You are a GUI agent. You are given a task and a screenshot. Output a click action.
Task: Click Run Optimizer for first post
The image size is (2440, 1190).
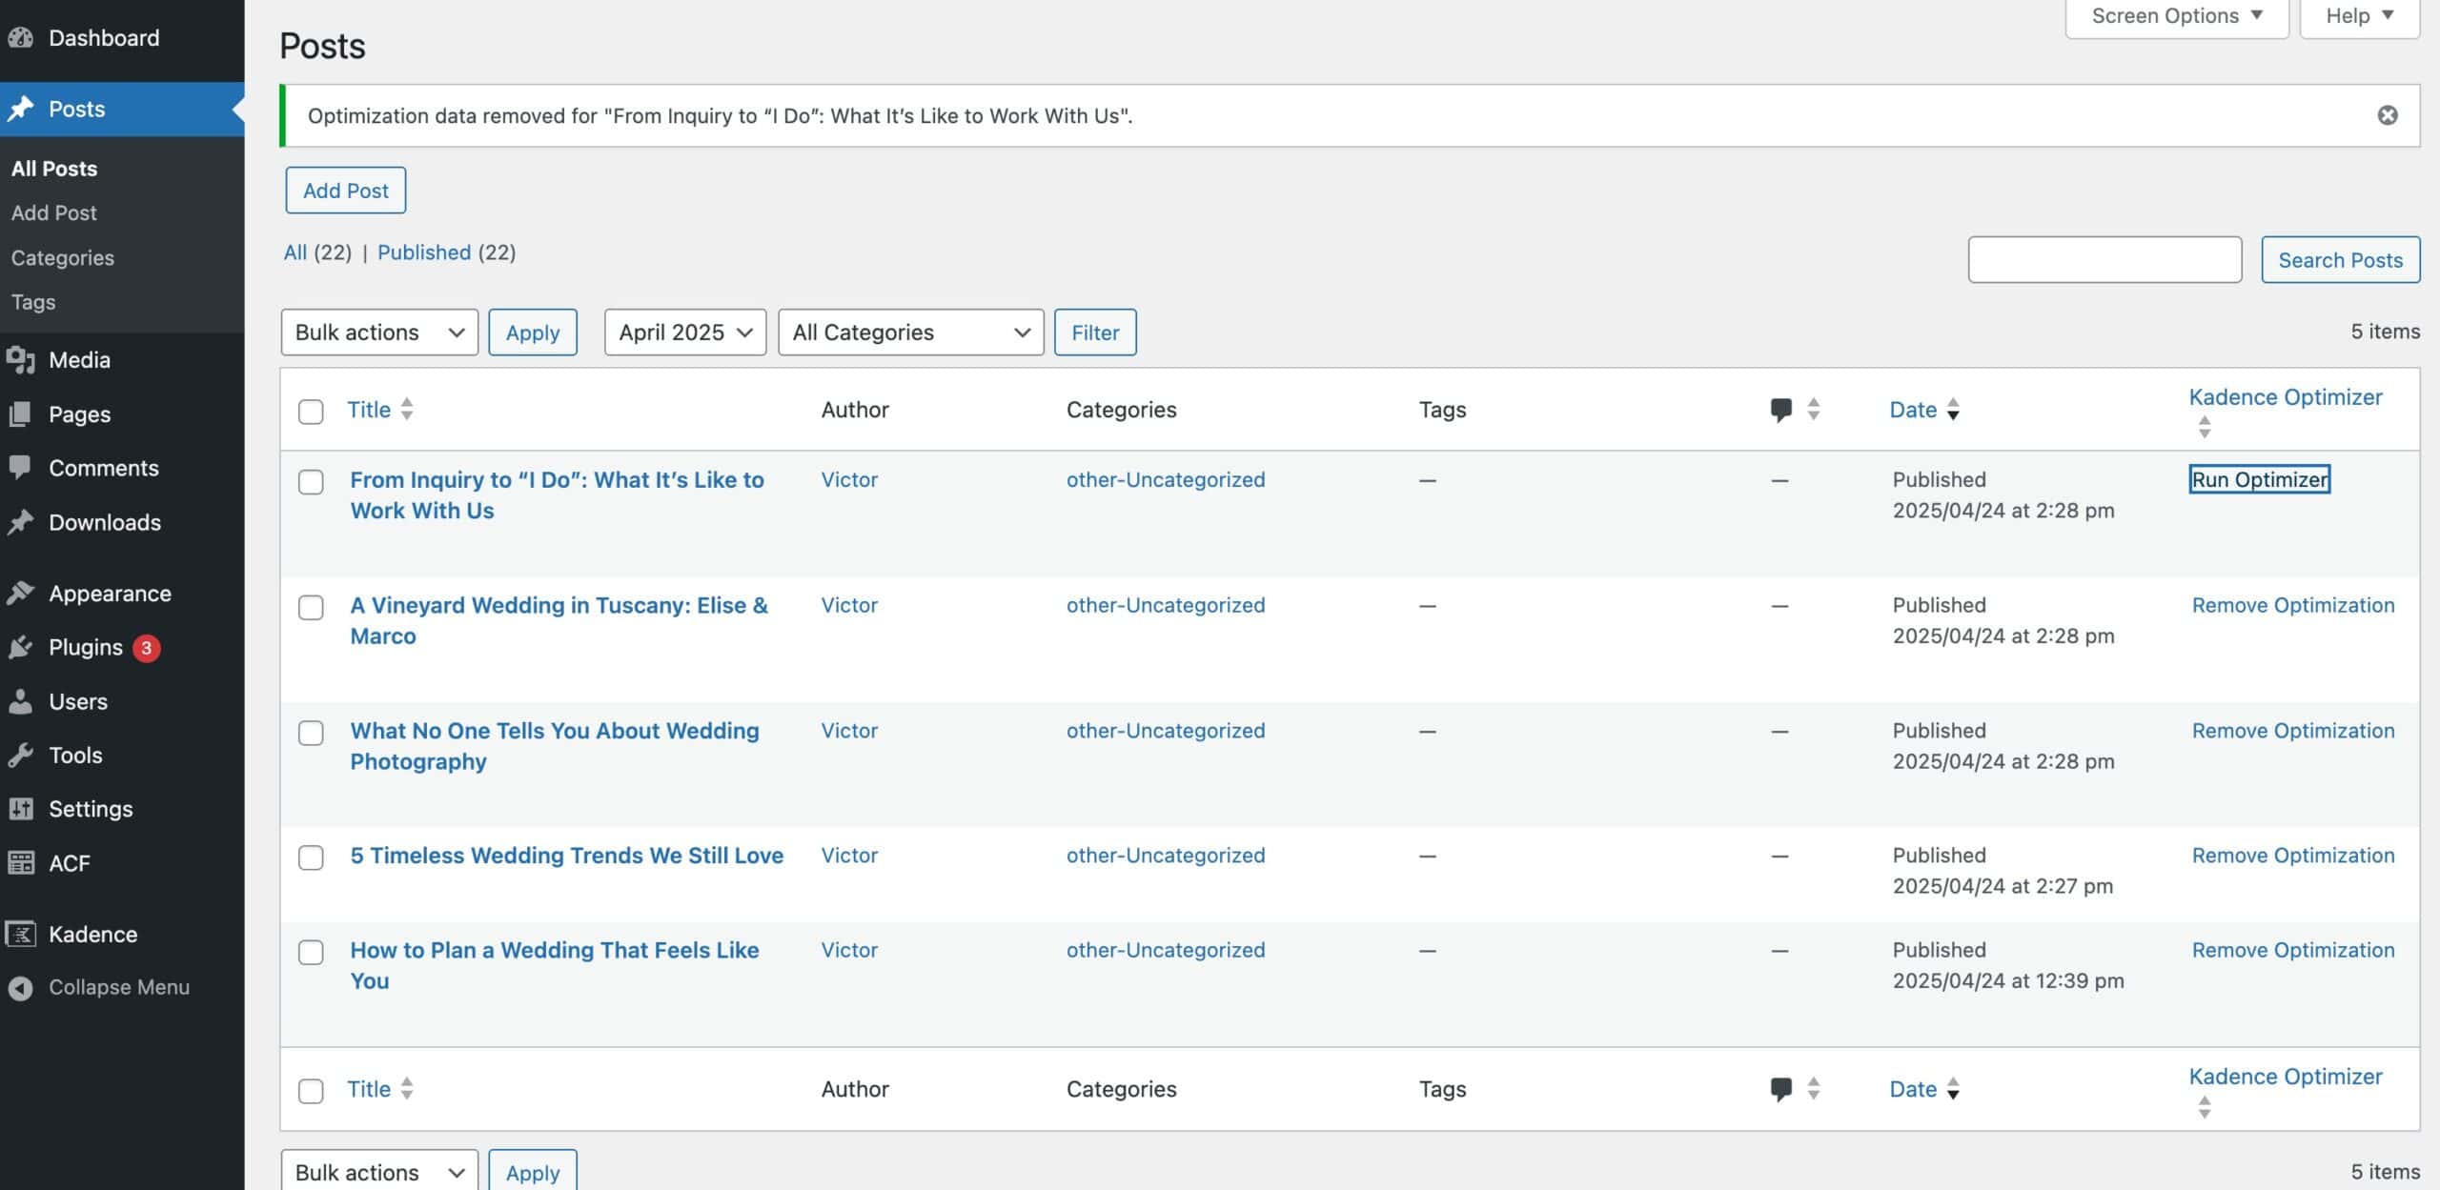2259,479
